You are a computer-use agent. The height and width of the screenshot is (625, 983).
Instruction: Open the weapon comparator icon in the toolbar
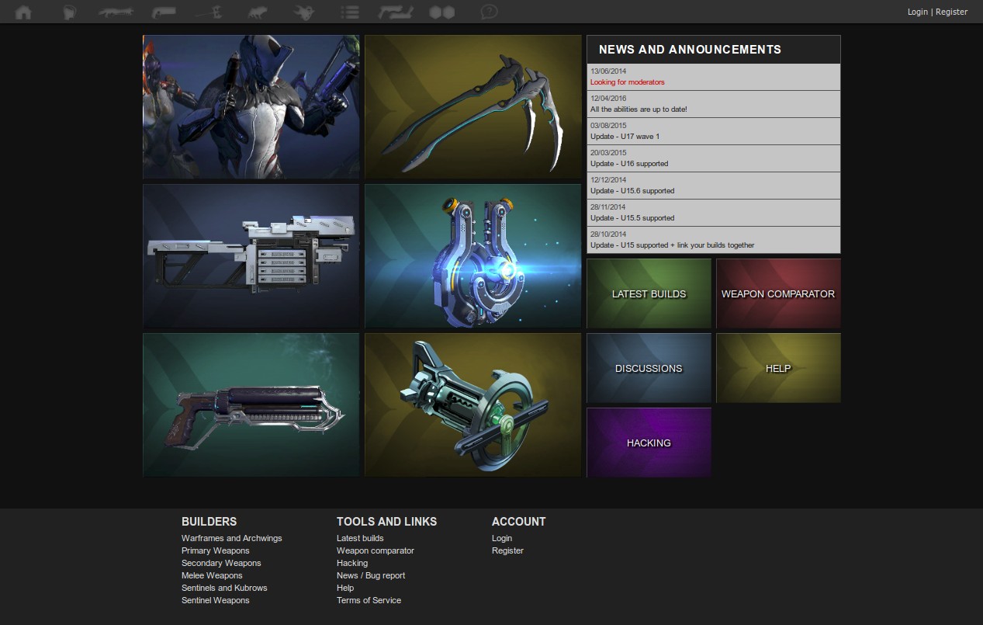[x=396, y=12]
